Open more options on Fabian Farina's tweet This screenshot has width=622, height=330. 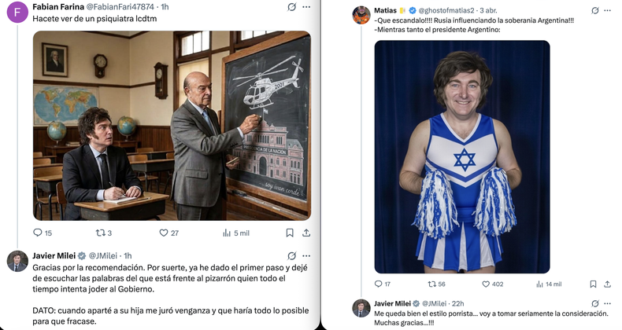[x=307, y=6]
